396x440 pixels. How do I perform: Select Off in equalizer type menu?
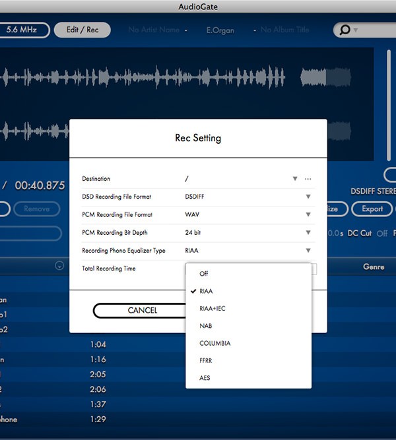[x=204, y=274]
